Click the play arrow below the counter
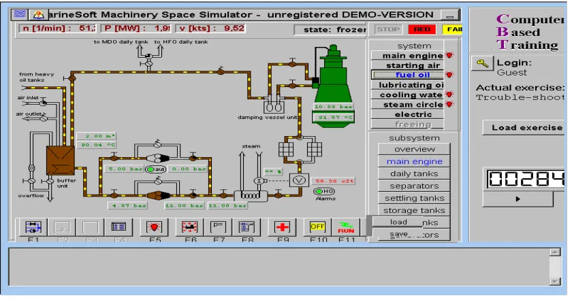This screenshot has width=572, height=298. 518,199
